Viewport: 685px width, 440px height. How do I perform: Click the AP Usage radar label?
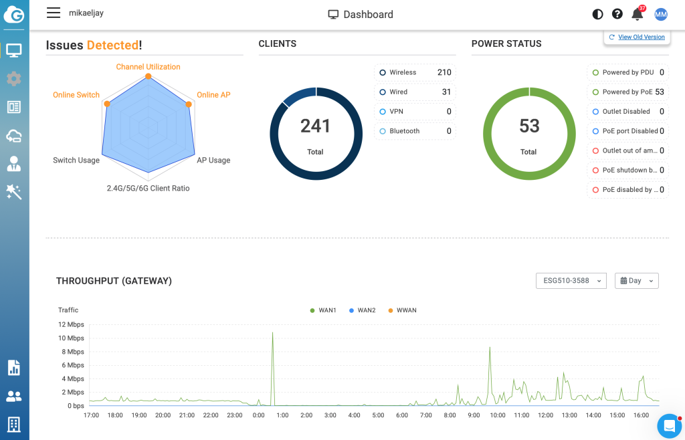213,160
